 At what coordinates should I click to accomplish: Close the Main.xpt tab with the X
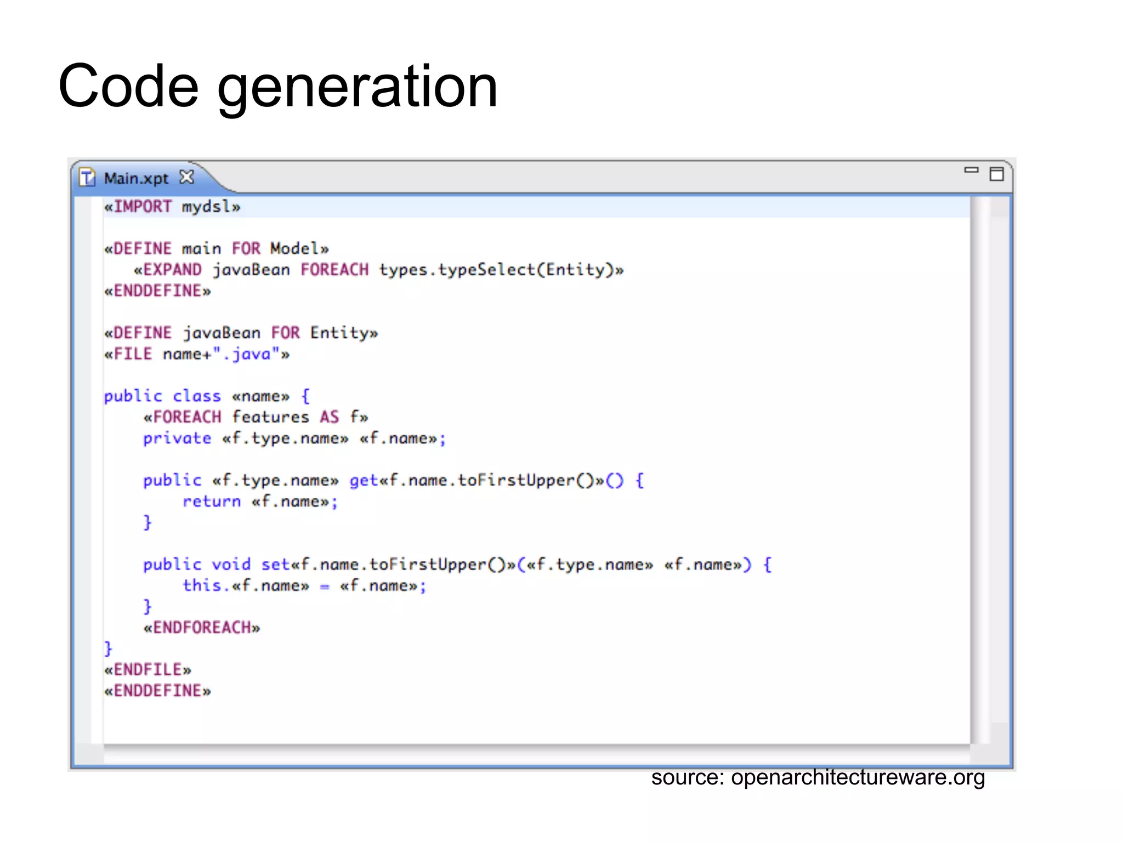pyautogui.click(x=187, y=177)
